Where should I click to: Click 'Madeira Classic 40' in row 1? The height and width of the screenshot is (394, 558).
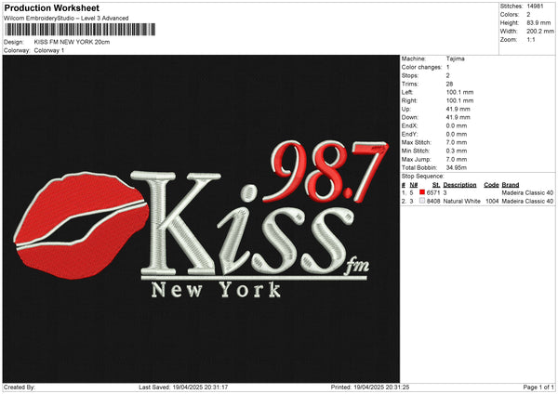[527, 192]
